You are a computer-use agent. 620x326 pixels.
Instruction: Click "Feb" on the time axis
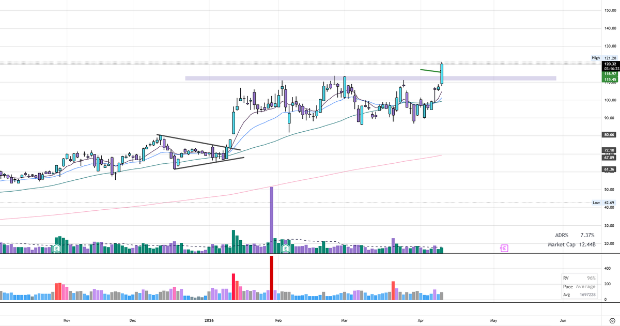point(278,320)
